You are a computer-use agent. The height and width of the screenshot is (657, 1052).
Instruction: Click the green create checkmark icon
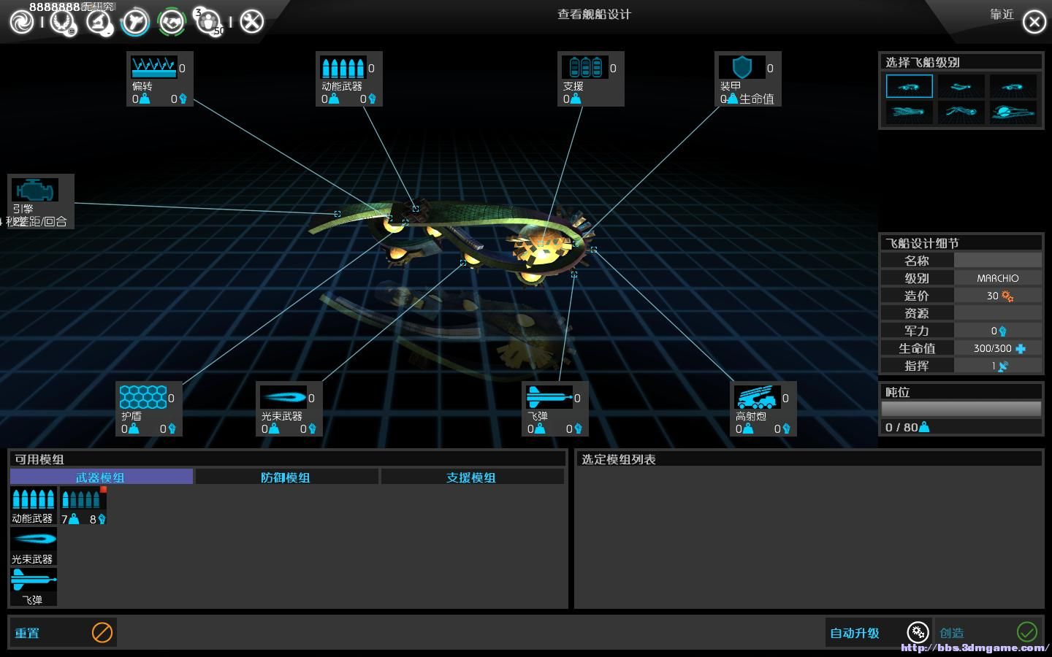point(1027,631)
